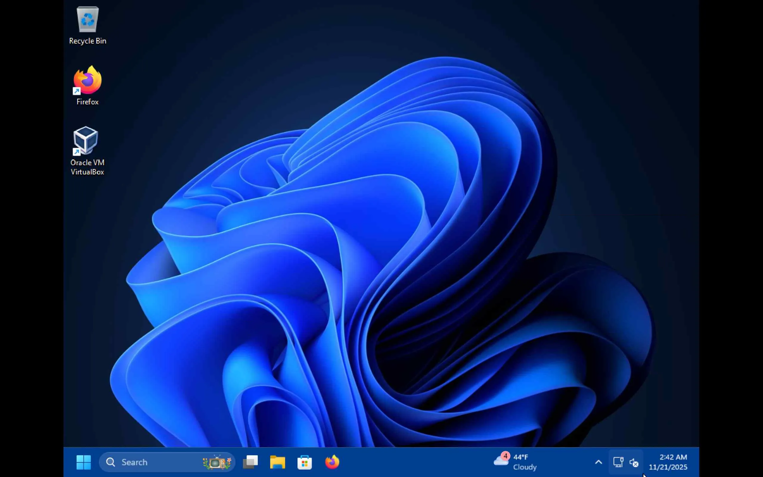This screenshot has height=477, width=763.
Task: Click the Oracle VM VirtualBox text label
Action: [87, 167]
